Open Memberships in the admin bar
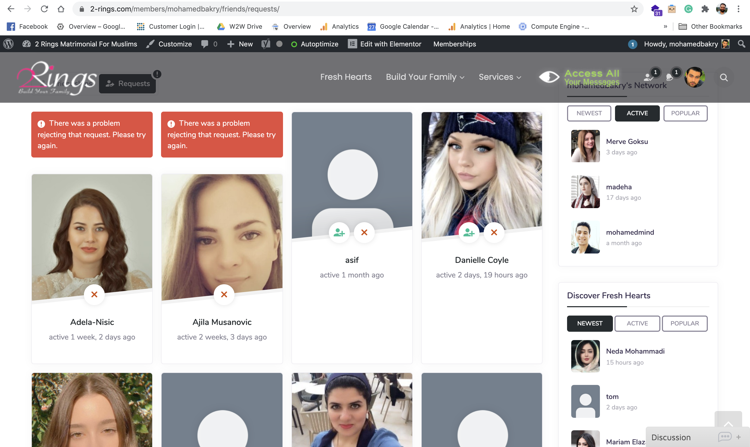Image resolution: width=750 pixels, height=447 pixels. coord(454,44)
